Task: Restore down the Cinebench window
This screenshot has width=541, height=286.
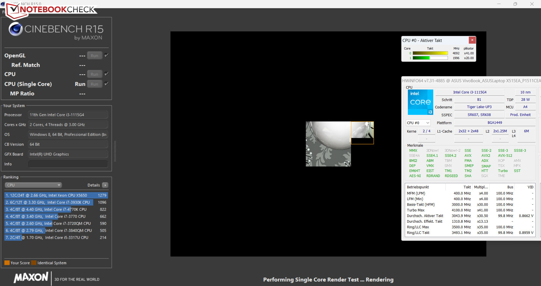Action: (515, 4)
